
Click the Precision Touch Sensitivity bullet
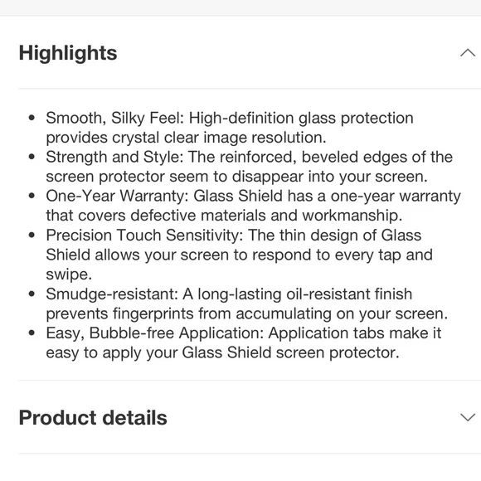[x=240, y=255]
